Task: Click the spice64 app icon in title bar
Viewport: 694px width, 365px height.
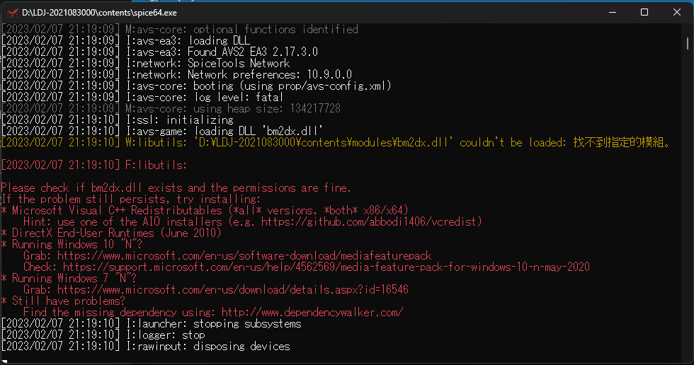Action: pos(11,12)
